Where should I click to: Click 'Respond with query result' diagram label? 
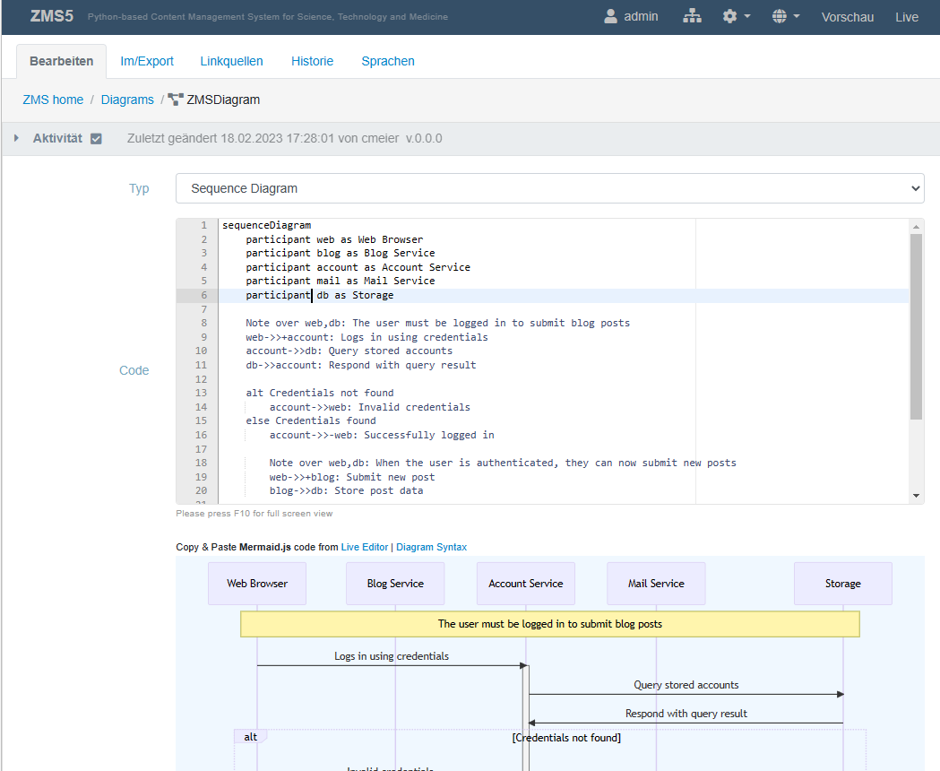click(x=686, y=714)
